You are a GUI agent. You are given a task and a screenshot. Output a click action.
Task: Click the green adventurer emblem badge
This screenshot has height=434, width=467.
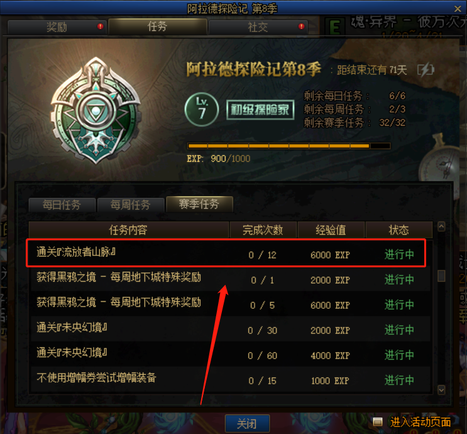96,111
